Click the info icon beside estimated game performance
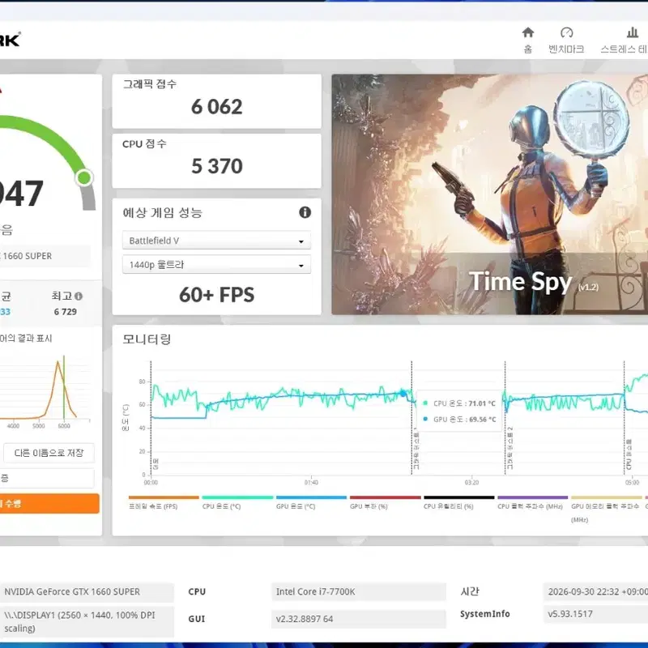 coord(305,212)
